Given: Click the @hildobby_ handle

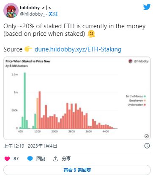Looking at the screenshot, I should 33,14.
